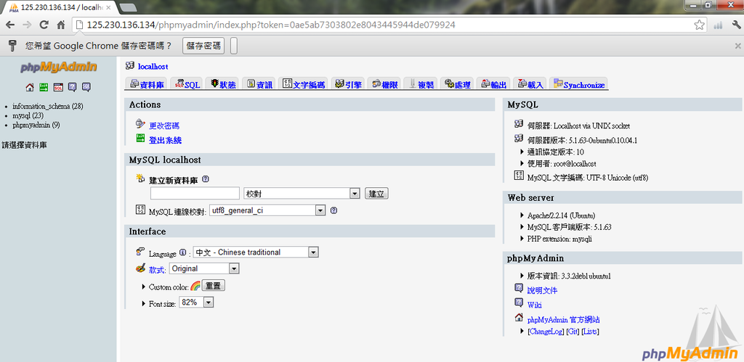Open the 載入 tab
Image resolution: width=744 pixels, height=362 pixels.
coord(530,84)
